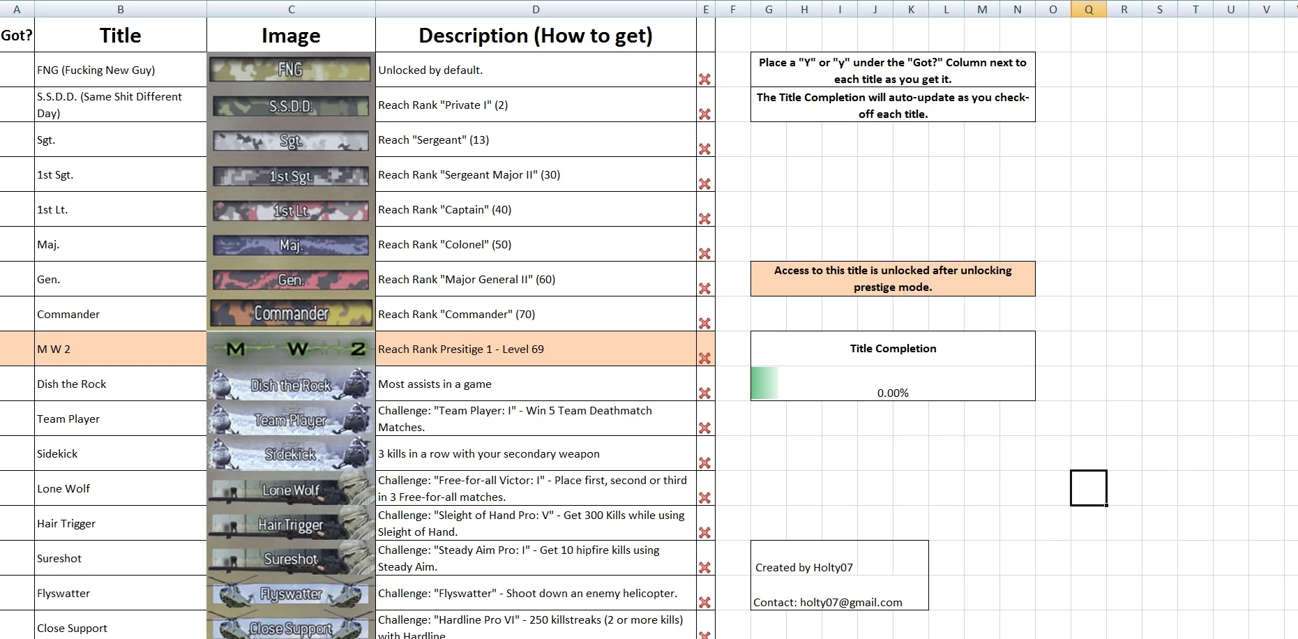Click 'Description (How to get)' heading cell

click(x=536, y=35)
